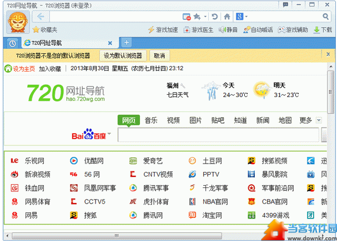Open 凤凰网军事 link

click(100, 188)
